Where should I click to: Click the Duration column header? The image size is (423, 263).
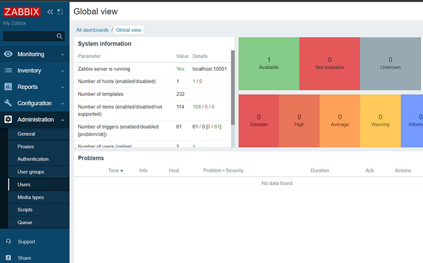click(x=320, y=170)
